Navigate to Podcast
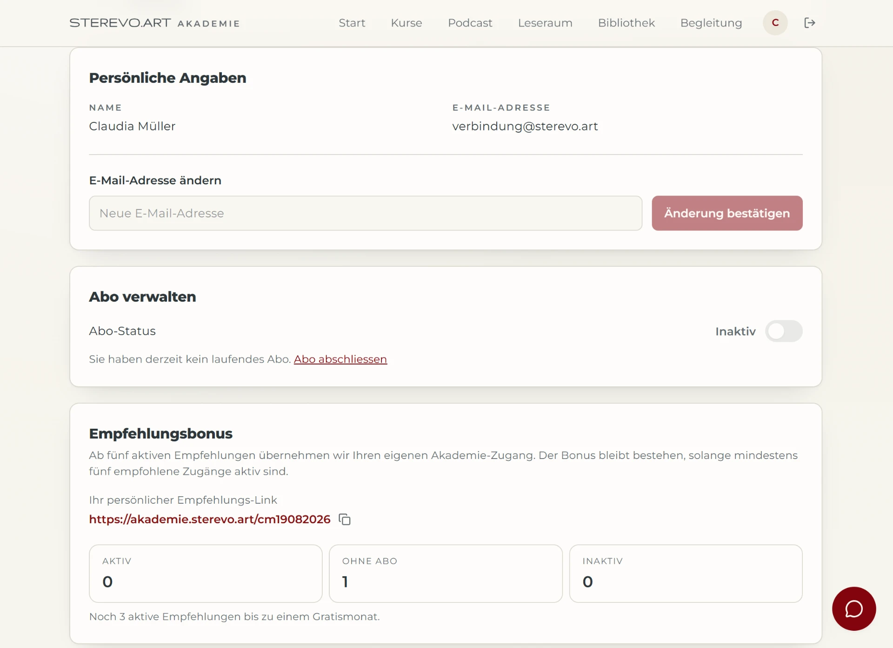The image size is (893, 648). [x=470, y=23]
